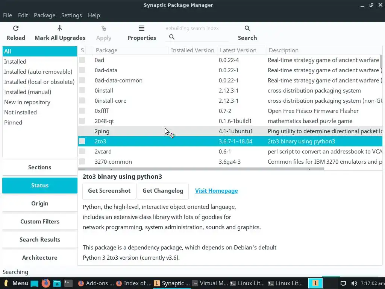This screenshot has height=289, width=385.
Task: Toggle the status checkbox for 0ad
Action: (82, 60)
